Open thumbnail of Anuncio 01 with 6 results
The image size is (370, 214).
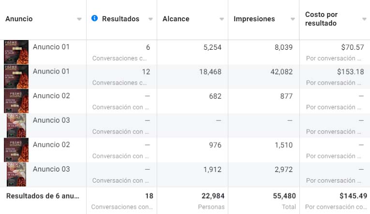click(16, 52)
